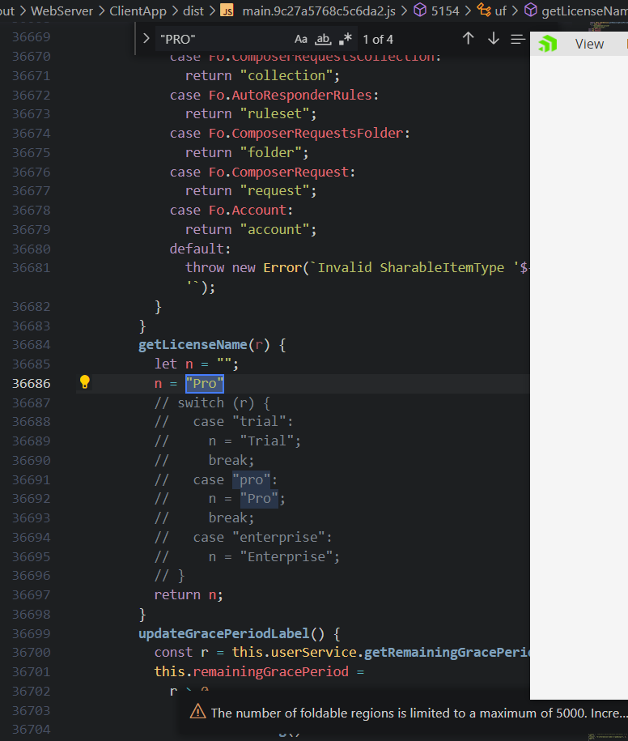
Task: Go to next match arrow
Action: click(494, 39)
